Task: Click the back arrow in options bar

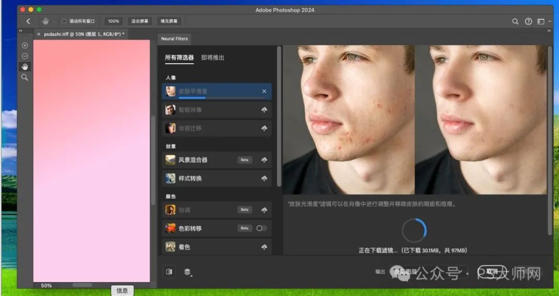Action: (x=28, y=21)
